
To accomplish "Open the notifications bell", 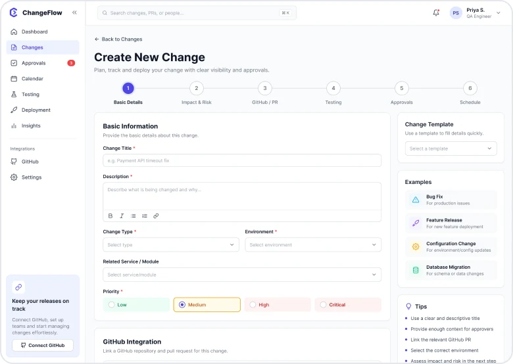I will pos(436,12).
